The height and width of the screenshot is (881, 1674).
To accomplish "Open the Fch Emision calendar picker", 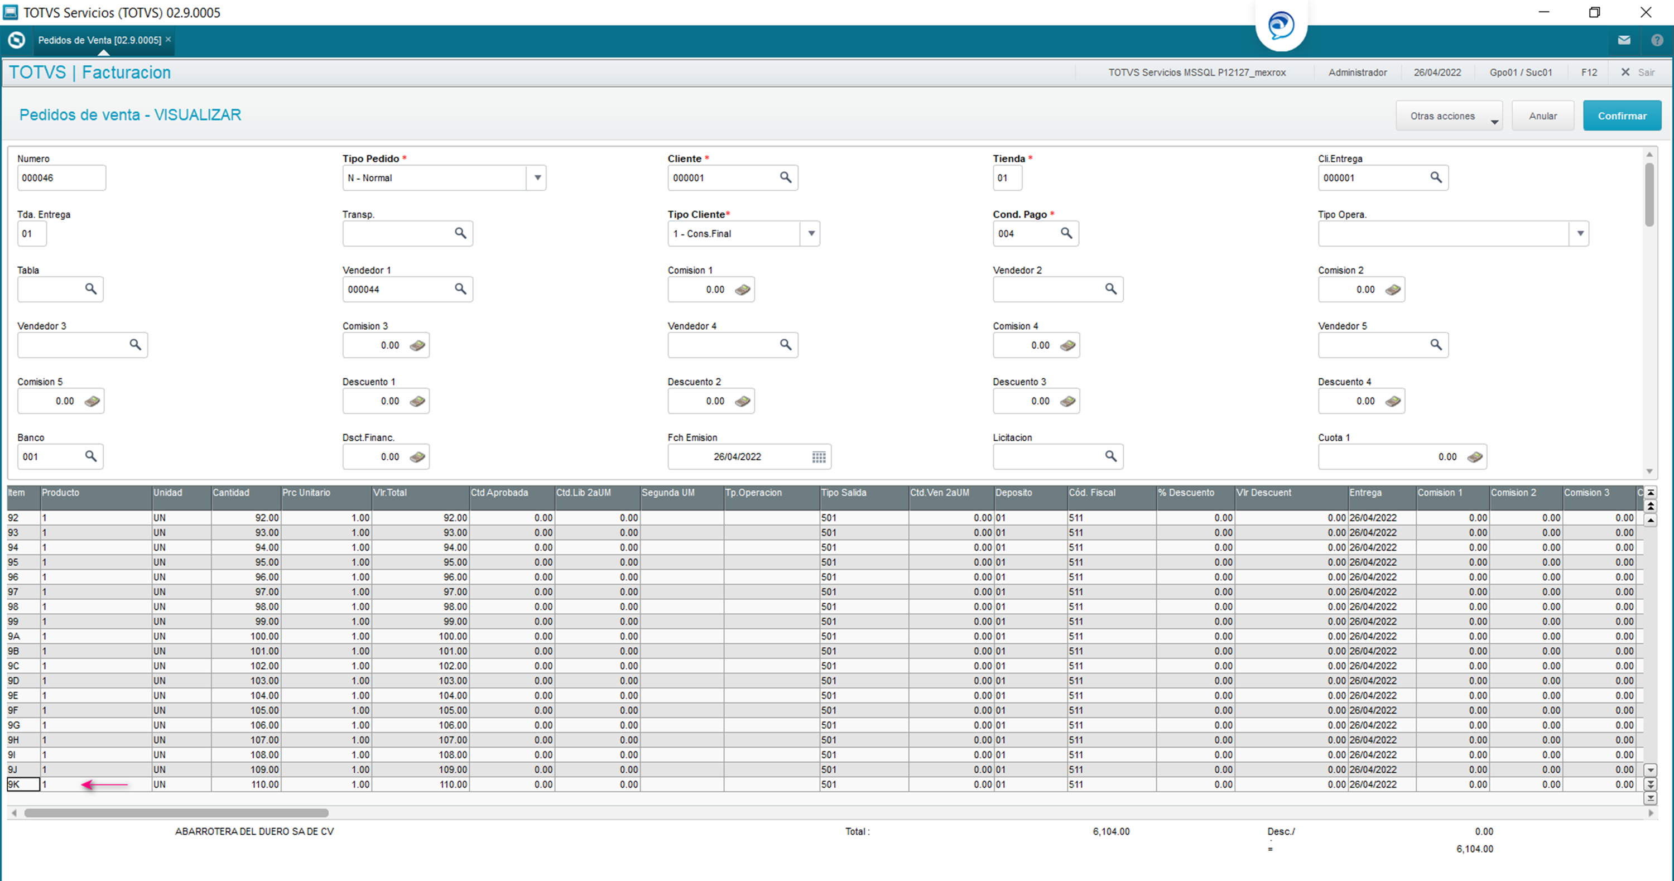I will pos(819,458).
